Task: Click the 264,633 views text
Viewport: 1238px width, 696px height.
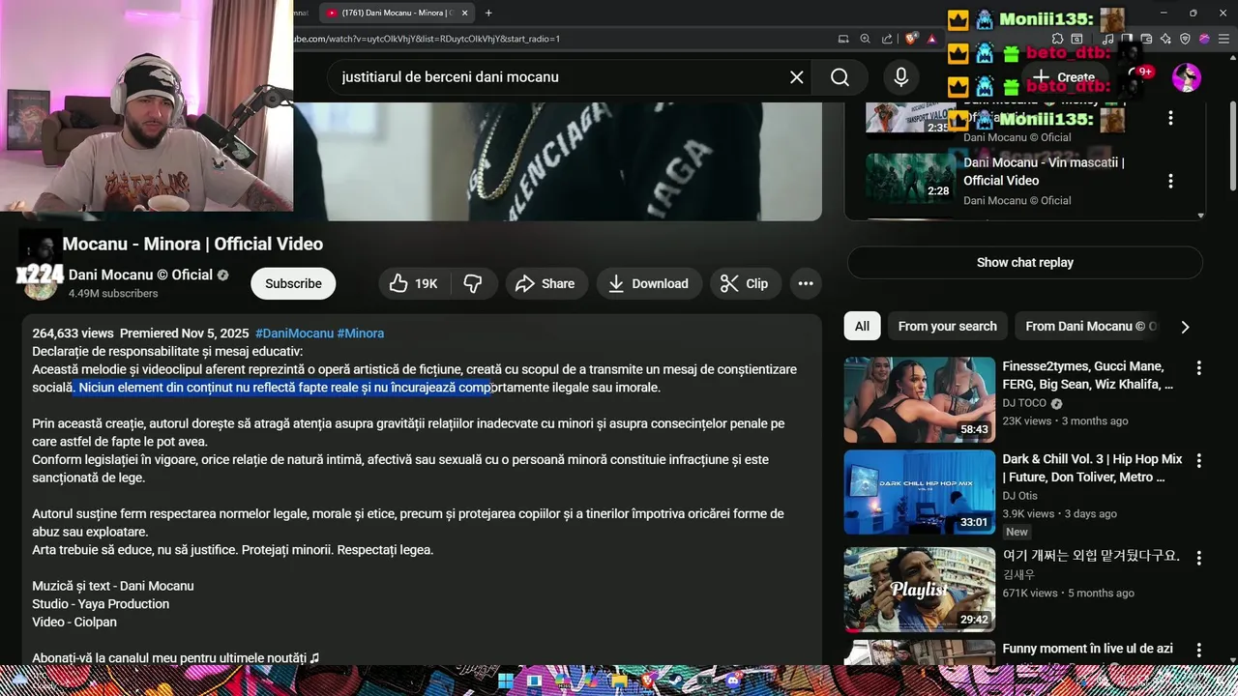Action: (73, 333)
